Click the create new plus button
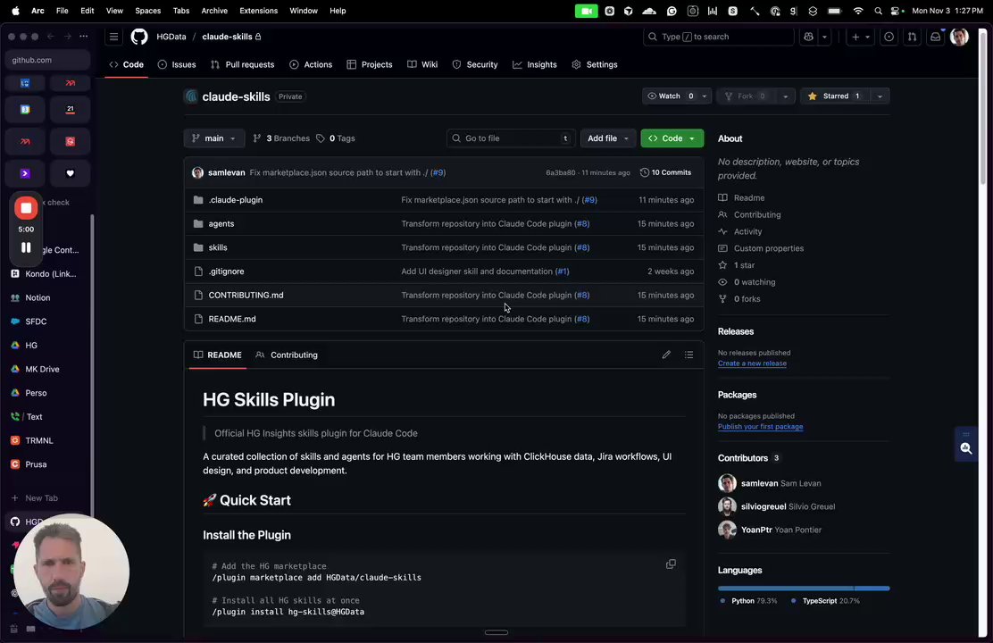 855,37
